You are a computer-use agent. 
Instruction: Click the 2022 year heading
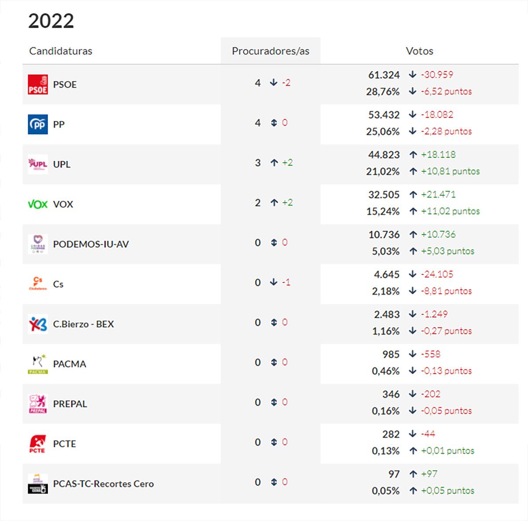tap(51, 21)
